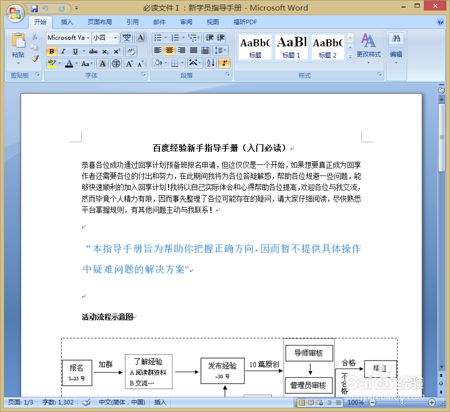Viewport: 450px width, 412px height.
Task: Toggle Bold formatting
Action: 51,51
